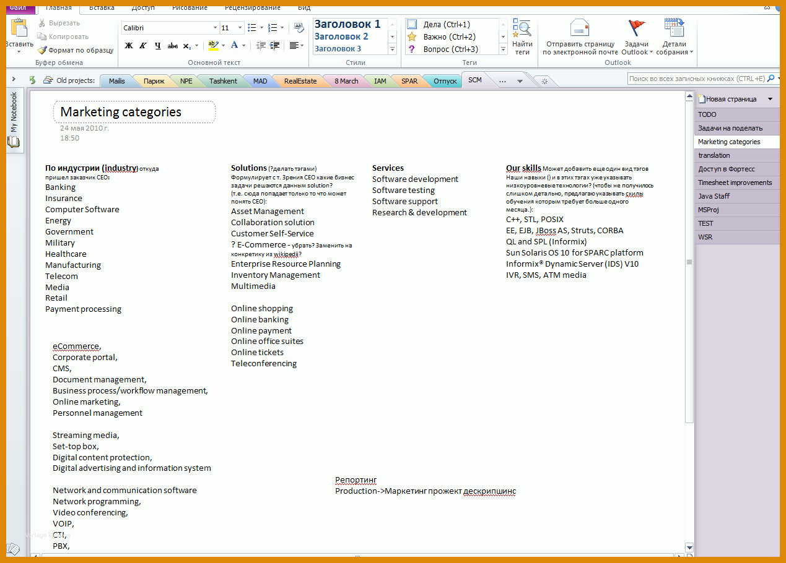Click Новая страница (New page) button
The height and width of the screenshot is (563, 786).
(728, 99)
